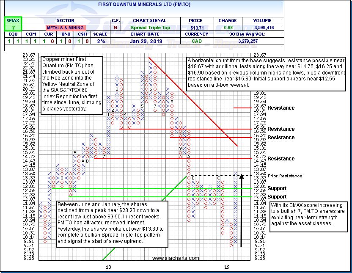This screenshot has width=352, height=273.
Task: Click the upper Support label near 12.81
Action: pyautogui.click(x=277, y=188)
